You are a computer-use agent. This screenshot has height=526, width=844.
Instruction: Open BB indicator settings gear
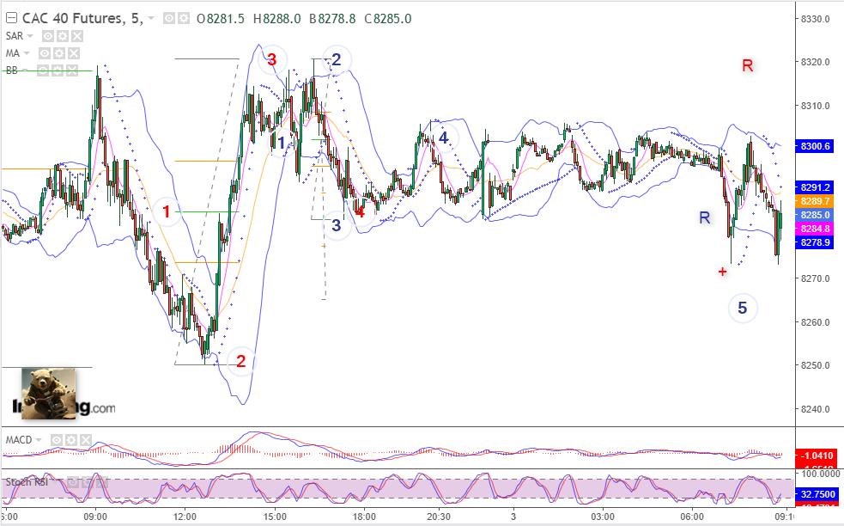[58, 70]
